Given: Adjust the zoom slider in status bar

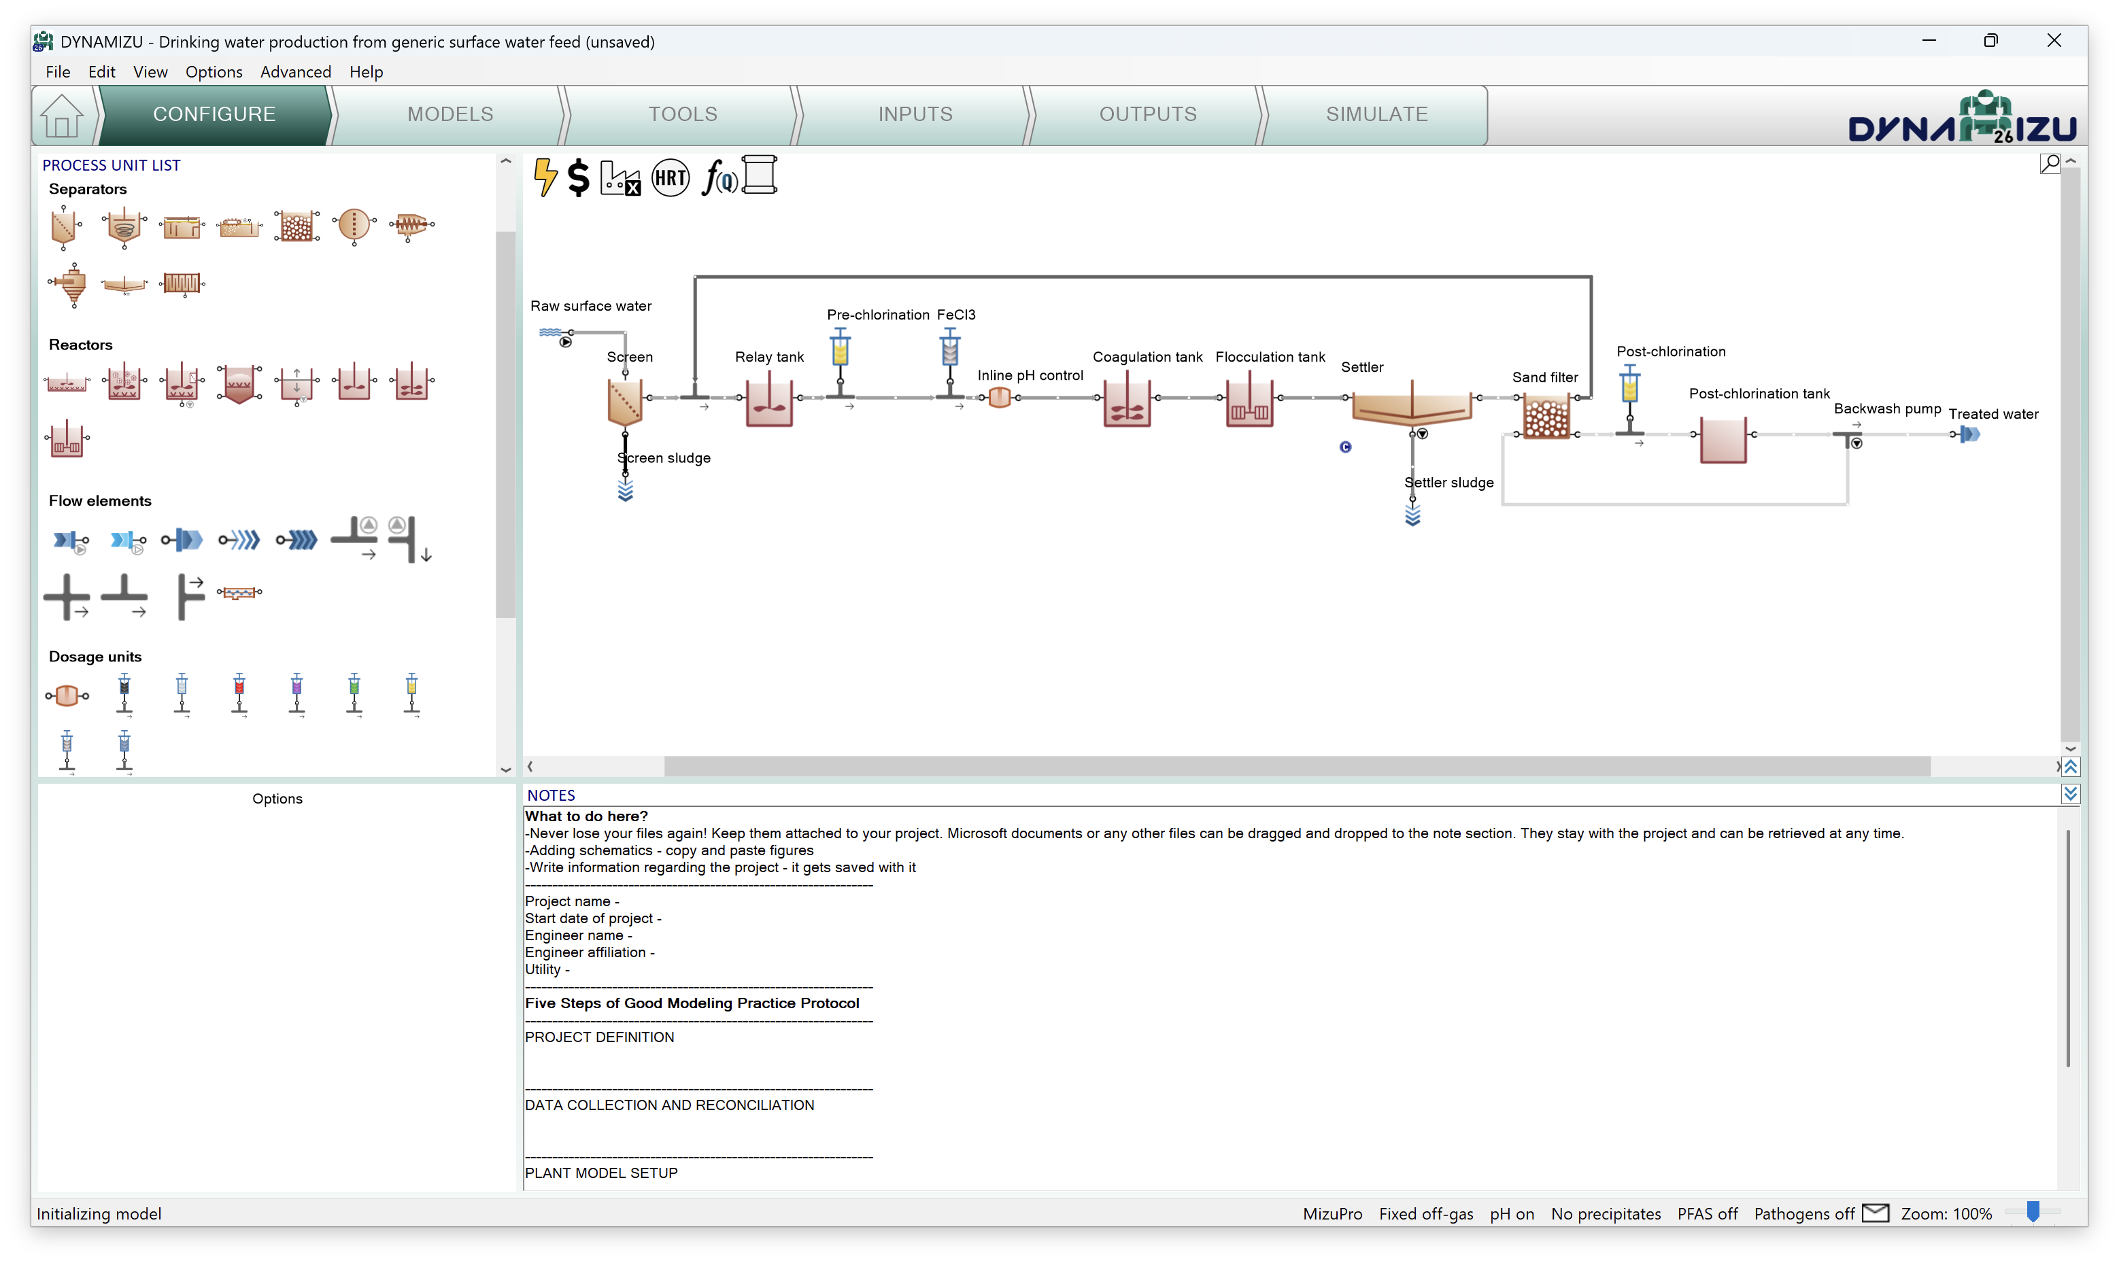Looking at the screenshot, I should coord(2033,1211).
